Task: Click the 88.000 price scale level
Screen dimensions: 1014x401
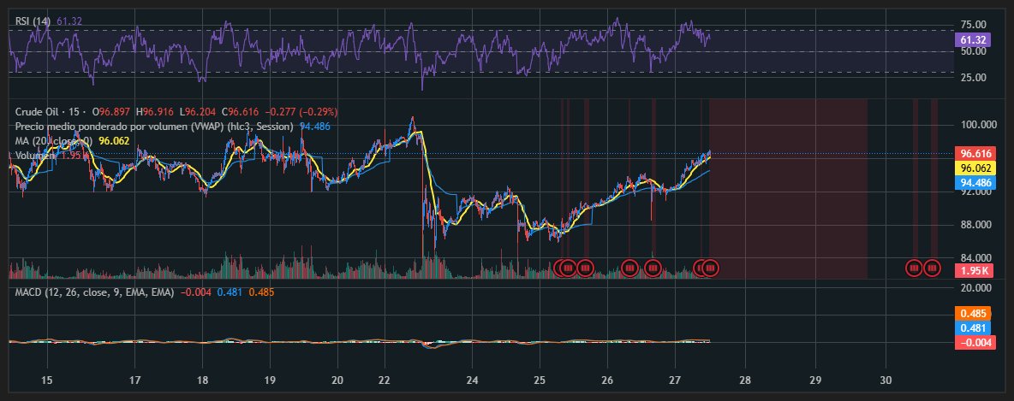Action: click(975, 225)
